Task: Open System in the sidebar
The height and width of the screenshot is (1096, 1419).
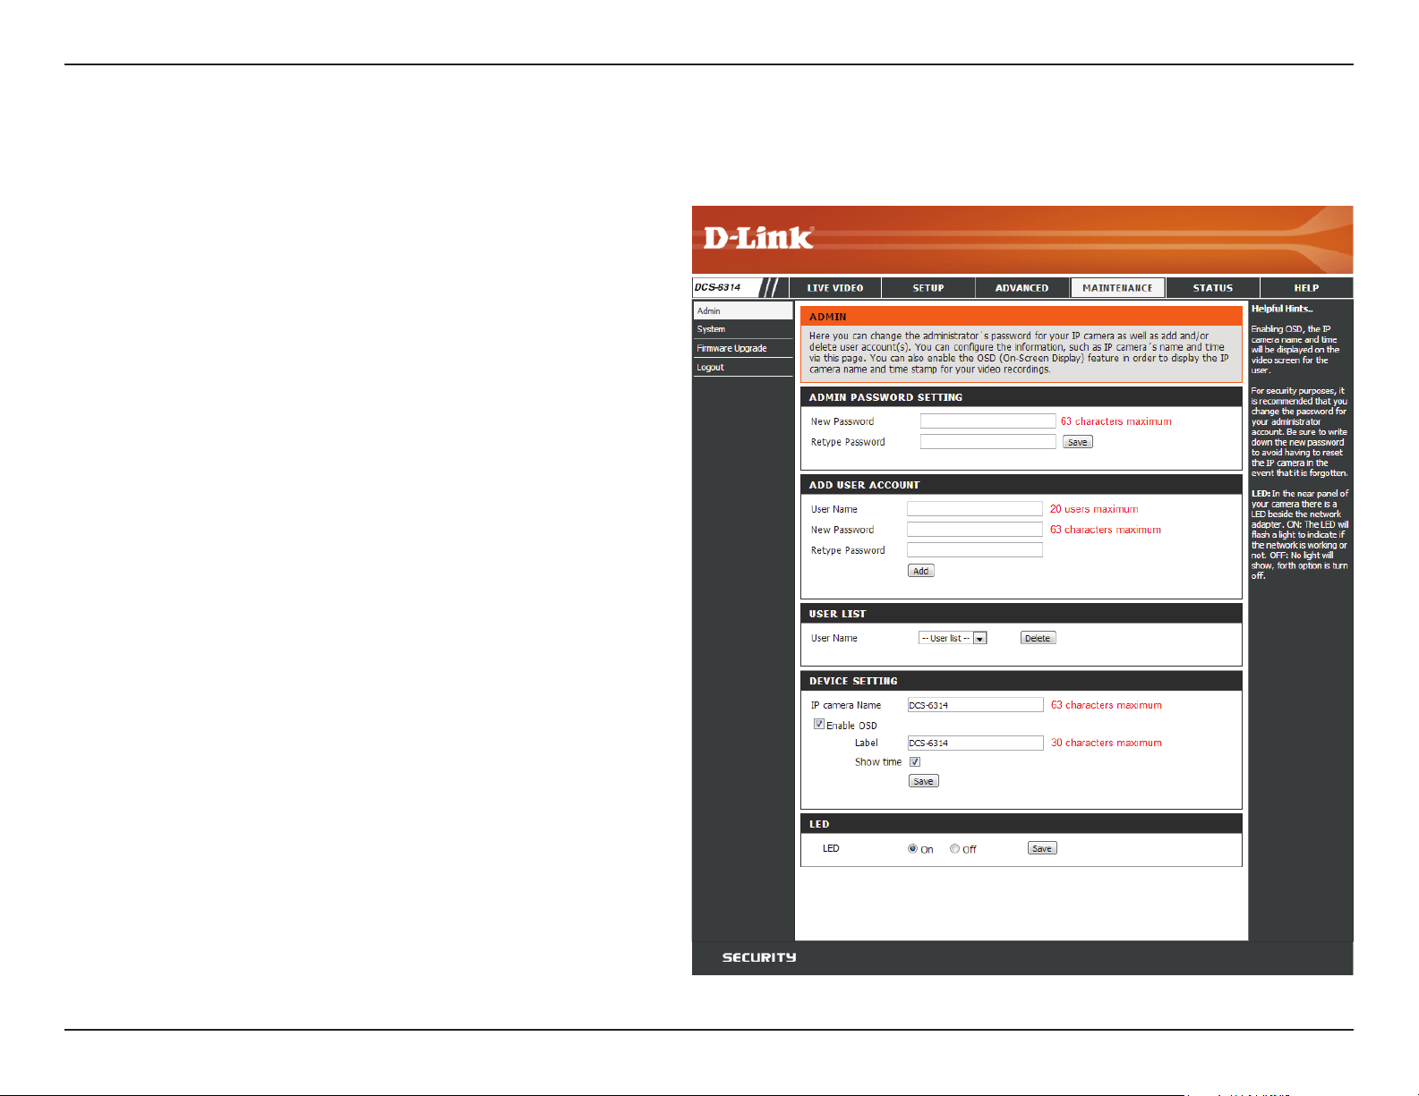Action: 743,329
